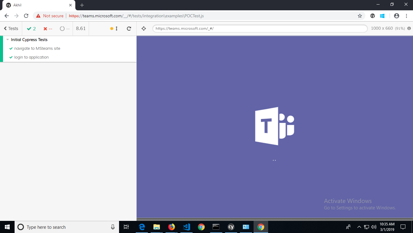The height and width of the screenshot is (233, 413).
Task: Select the Akhil browser tab
Action: tap(39, 5)
